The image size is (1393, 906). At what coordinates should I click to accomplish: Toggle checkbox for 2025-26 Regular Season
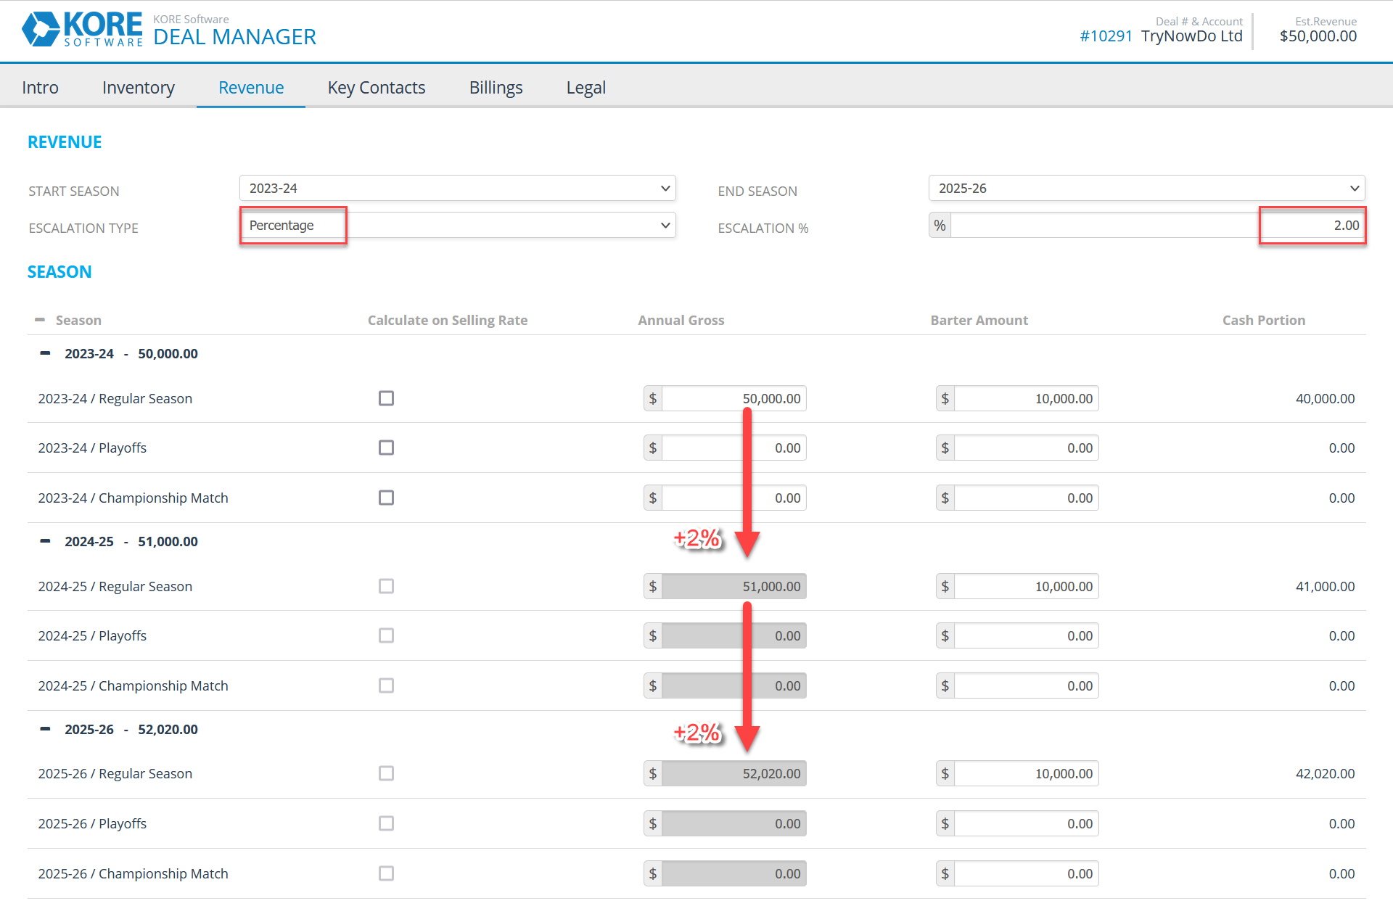pyautogui.click(x=386, y=773)
